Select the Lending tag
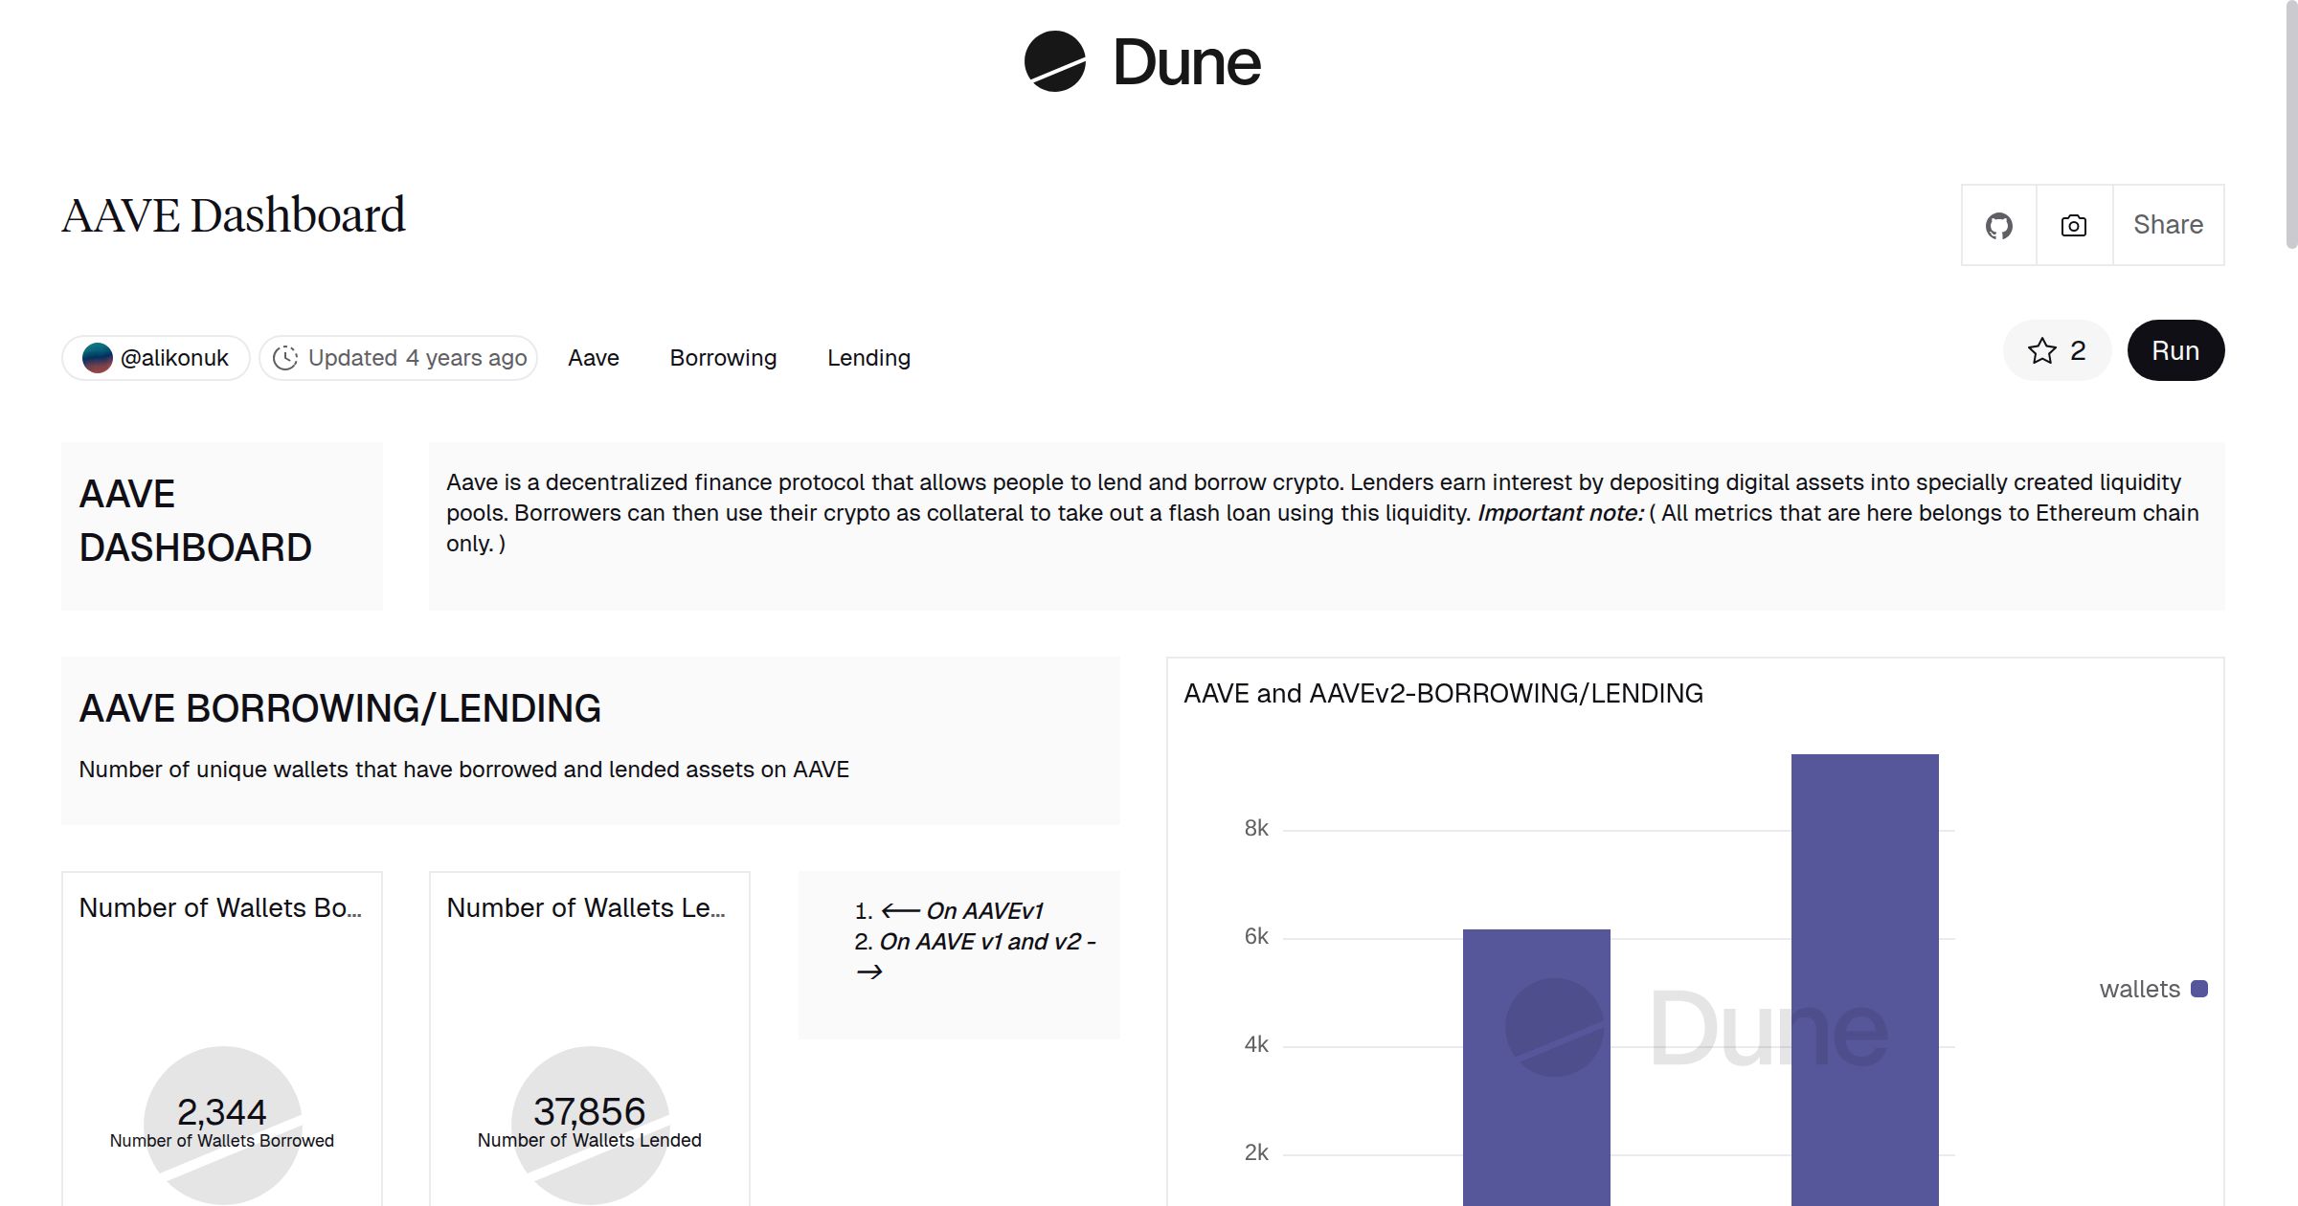Viewport: 2298px width, 1206px height. pyautogui.click(x=867, y=357)
